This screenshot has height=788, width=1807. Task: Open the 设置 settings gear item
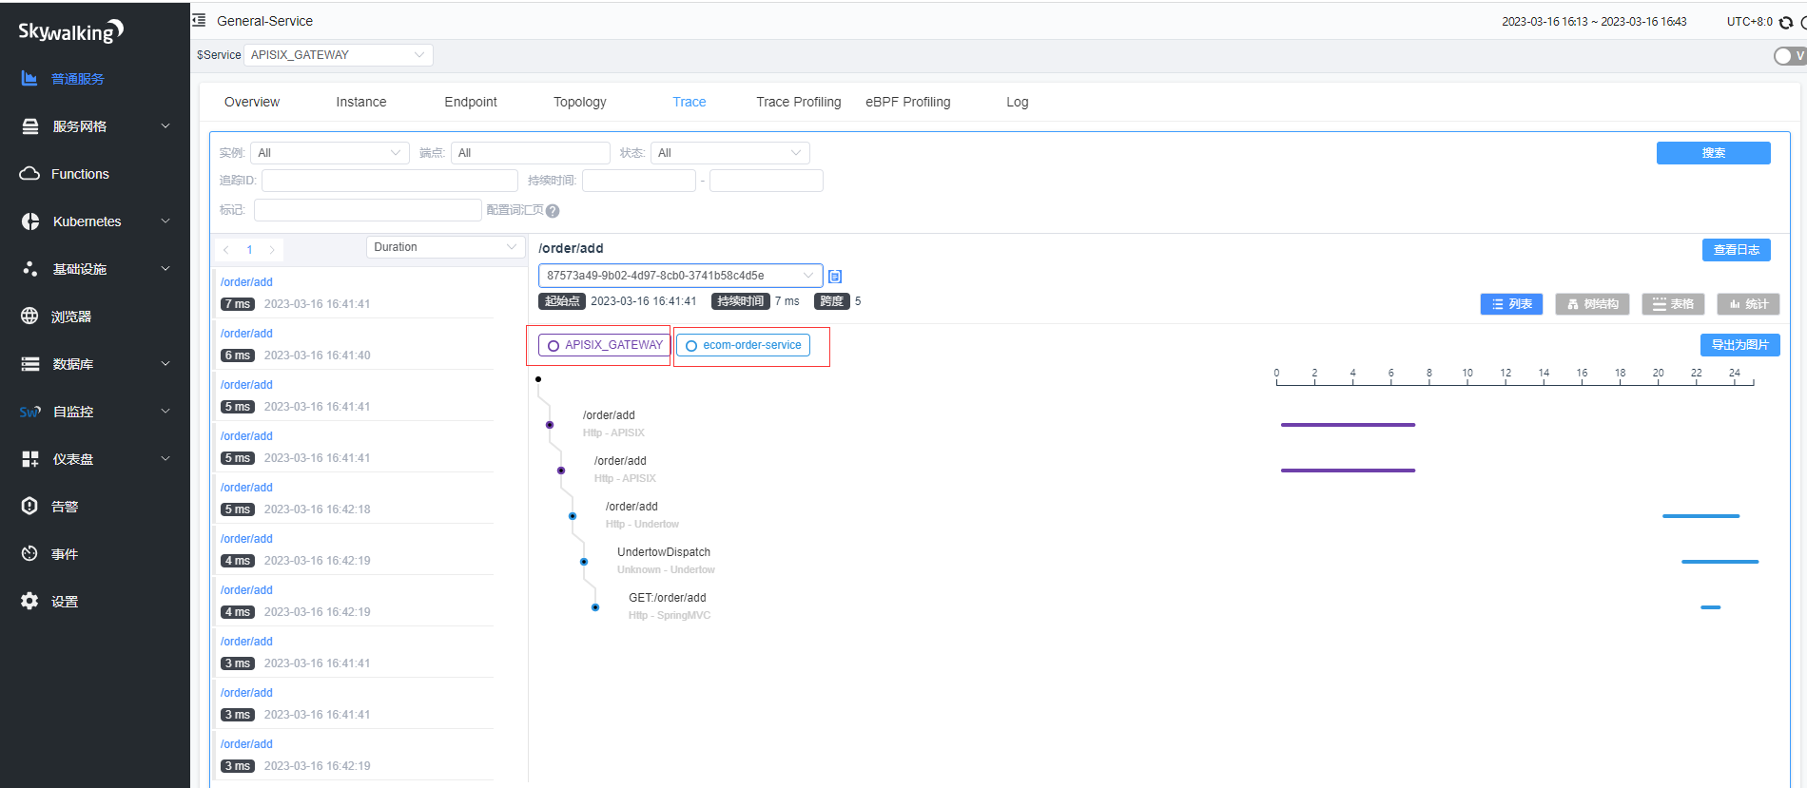tap(65, 602)
